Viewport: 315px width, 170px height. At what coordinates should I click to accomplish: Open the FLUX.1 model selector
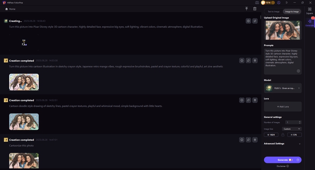pyautogui.click(x=283, y=88)
